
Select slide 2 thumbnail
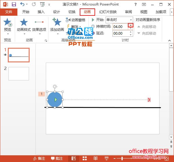19,74
